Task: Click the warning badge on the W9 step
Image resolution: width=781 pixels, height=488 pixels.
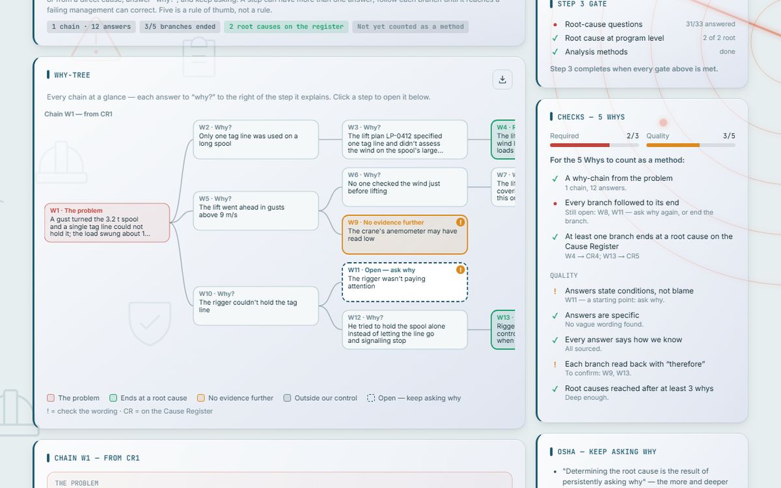Action: click(x=461, y=222)
